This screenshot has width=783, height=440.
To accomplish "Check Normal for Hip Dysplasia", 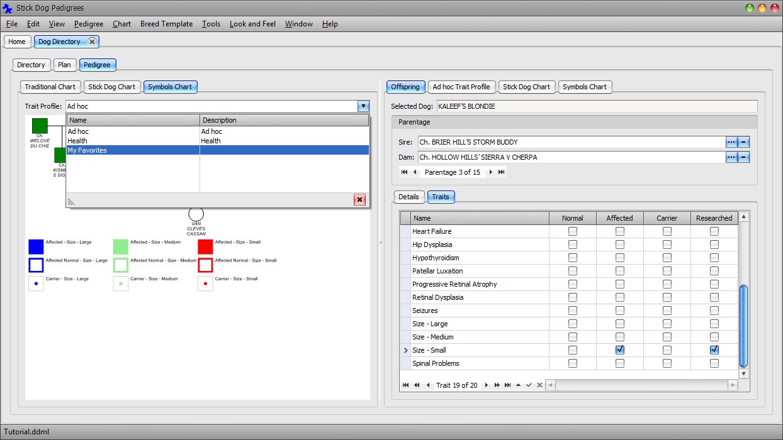I will point(572,245).
